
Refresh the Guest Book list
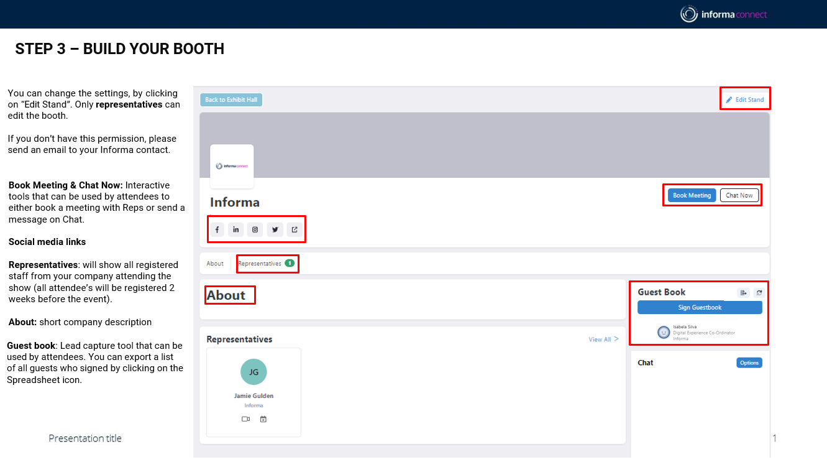[x=759, y=293]
